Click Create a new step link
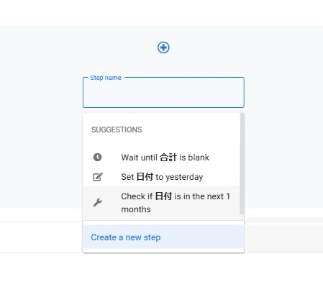The image size is (323, 300). [x=126, y=237]
